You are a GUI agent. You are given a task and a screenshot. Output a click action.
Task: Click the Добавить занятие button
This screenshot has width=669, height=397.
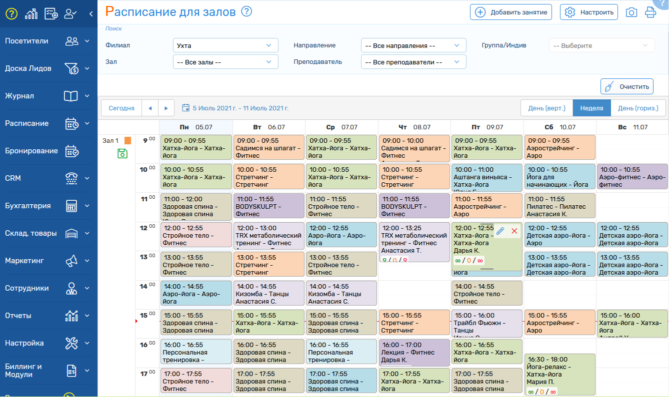coord(510,12)
